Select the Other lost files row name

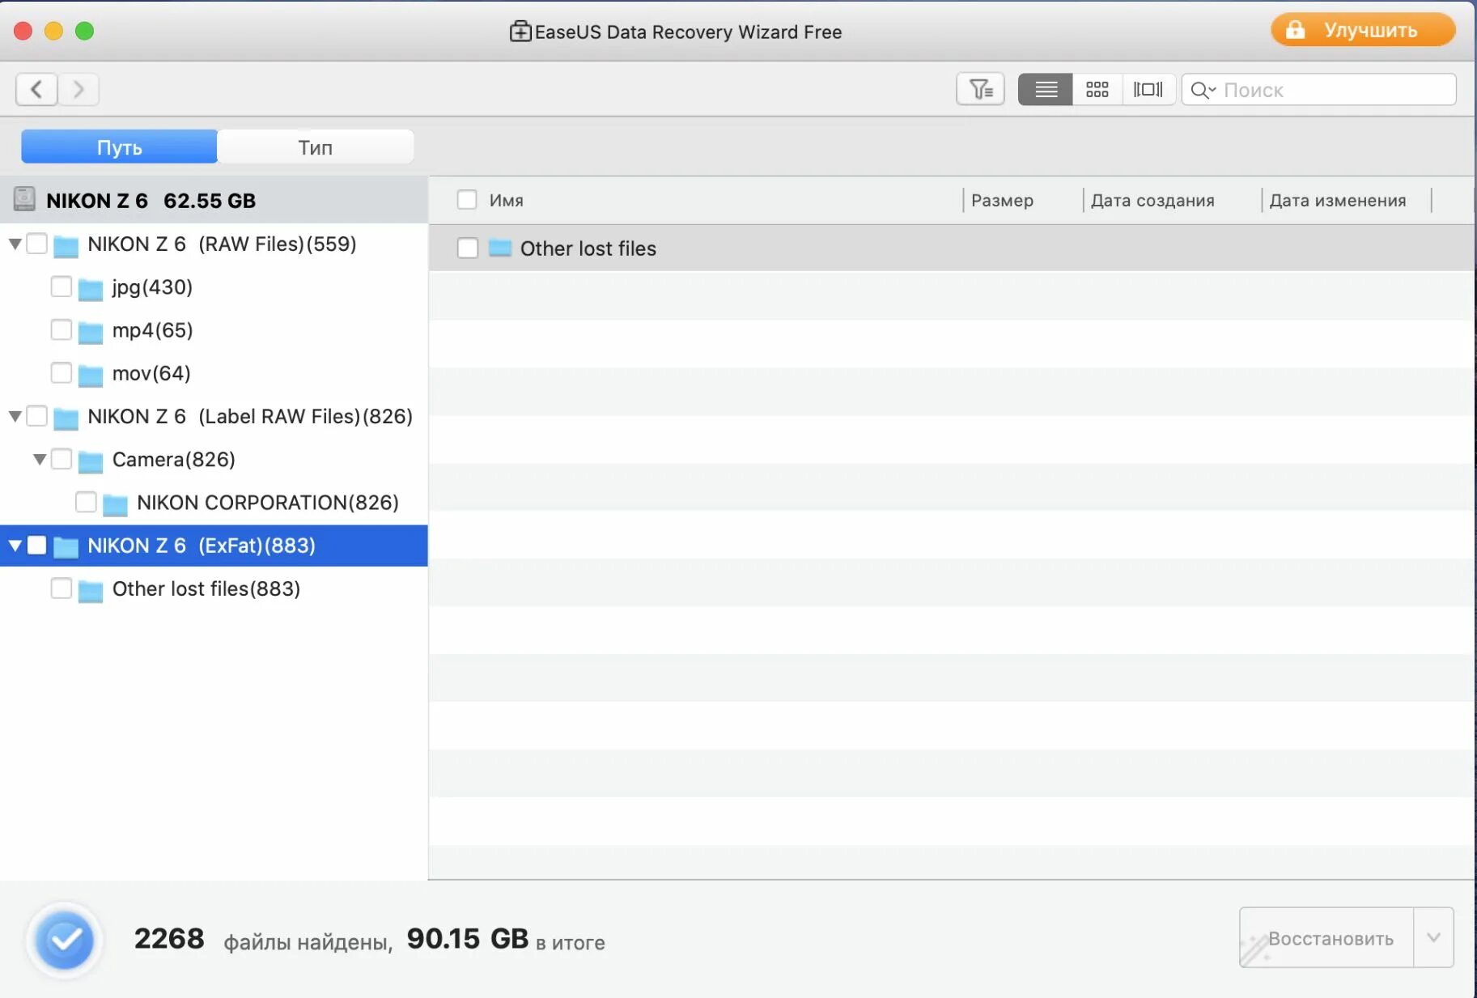588,248
